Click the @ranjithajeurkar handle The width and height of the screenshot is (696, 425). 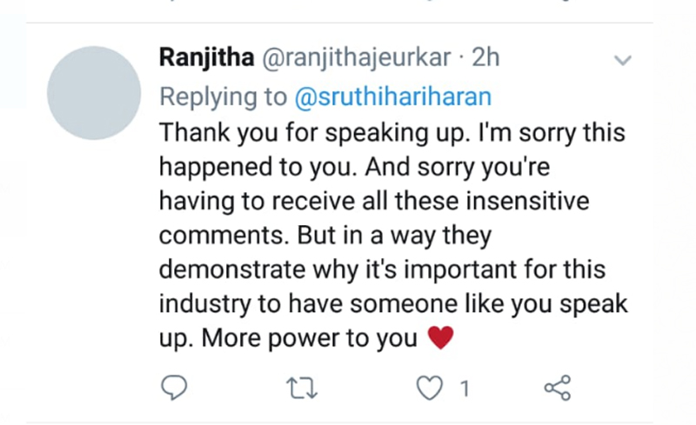[357, 58]
